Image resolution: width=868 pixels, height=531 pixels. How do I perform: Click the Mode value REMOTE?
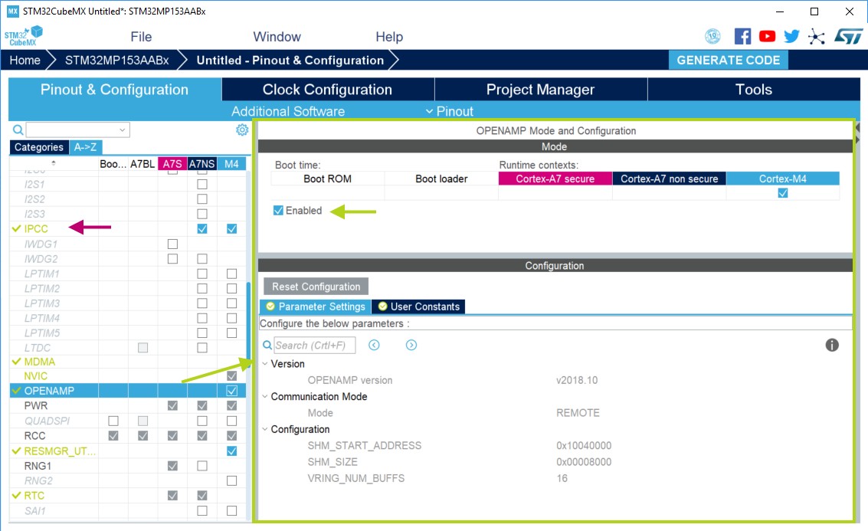pyautogui.click(x=578, y=412)
